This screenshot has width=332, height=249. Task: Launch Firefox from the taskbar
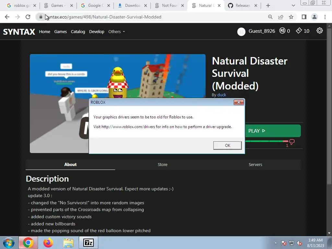(x=48, y=243)
